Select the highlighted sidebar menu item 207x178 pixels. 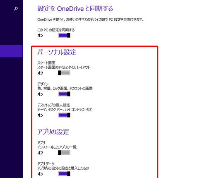(11, 51)
